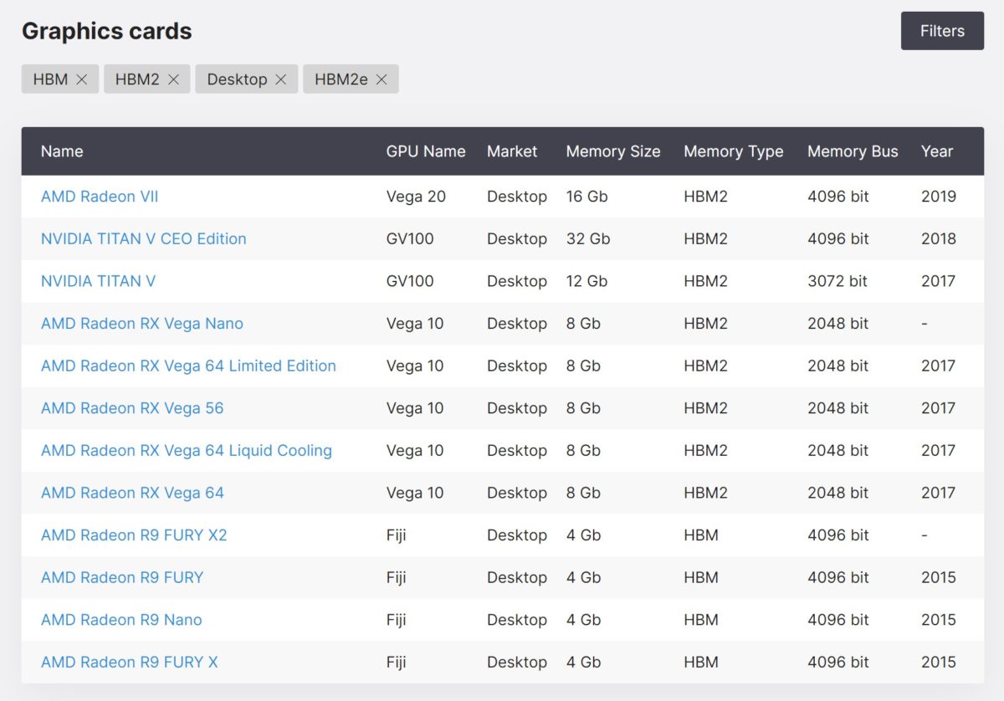Remove the Desktop filter tag
1004x701 pixels.
point(281,79)
